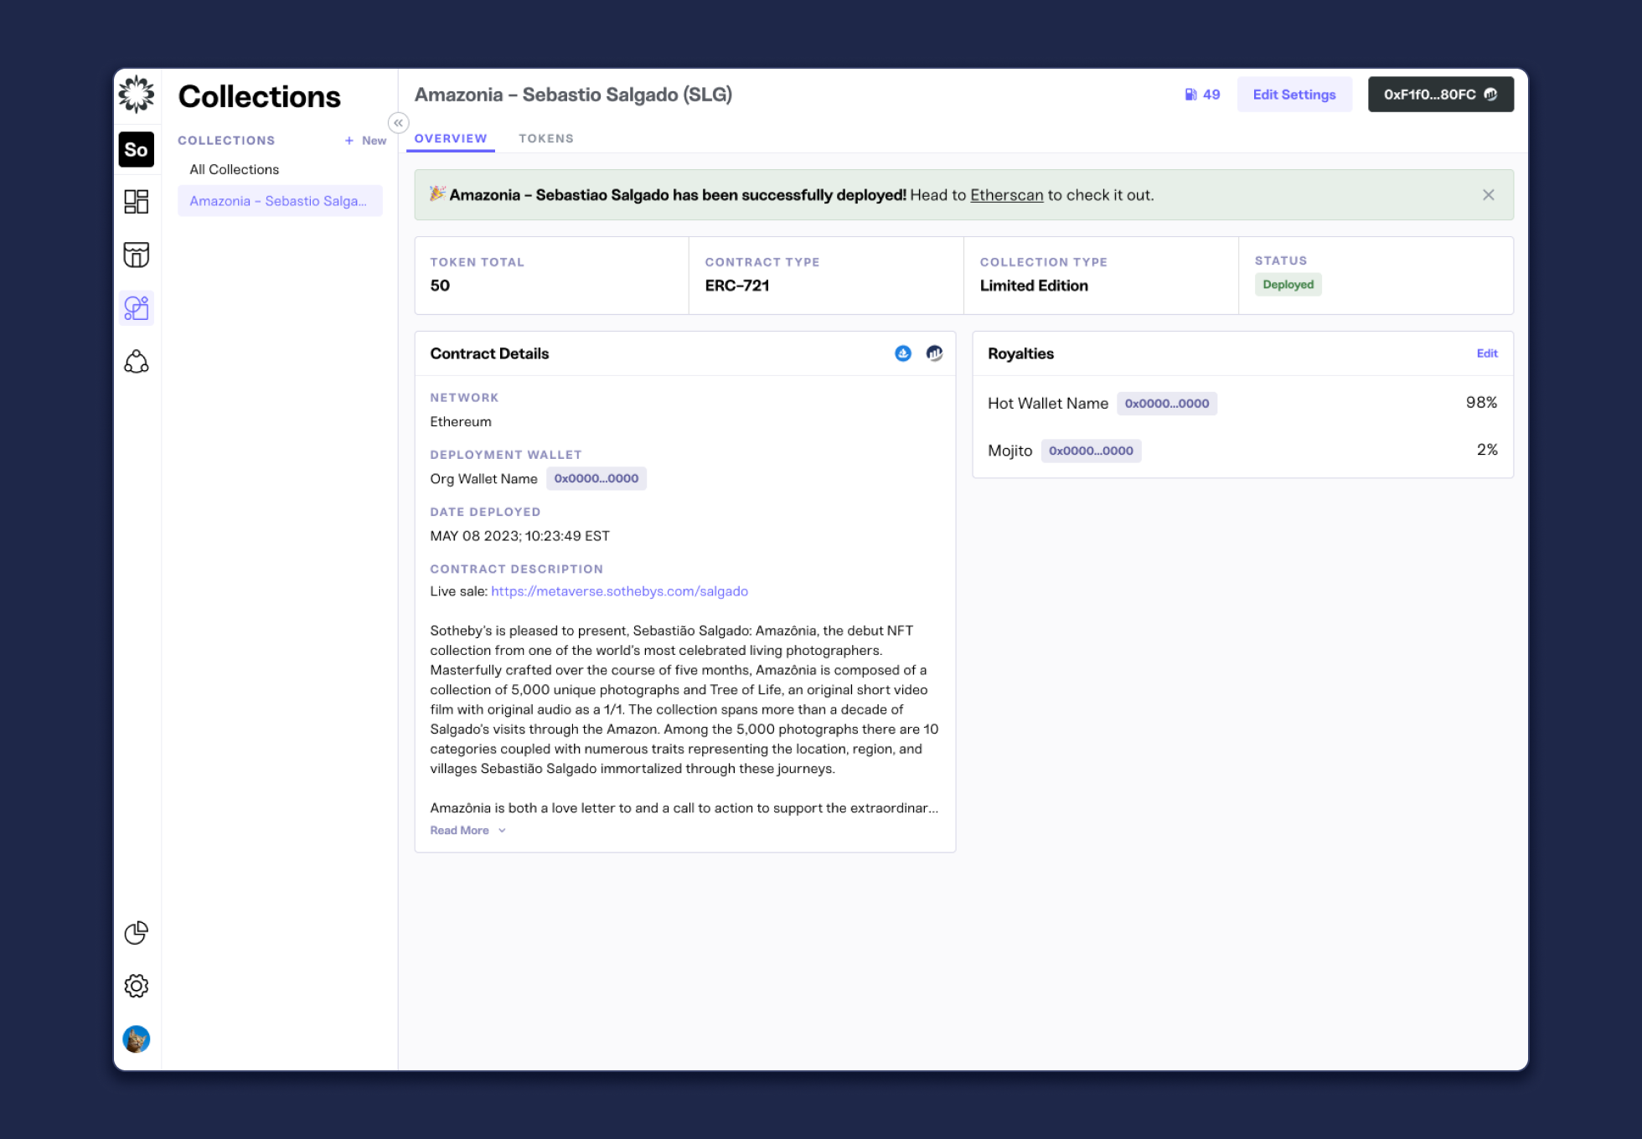The image size is (1642, 1139).
Task: Click the date deployed MAY 08 2023 value
Action: coord(520,536)
